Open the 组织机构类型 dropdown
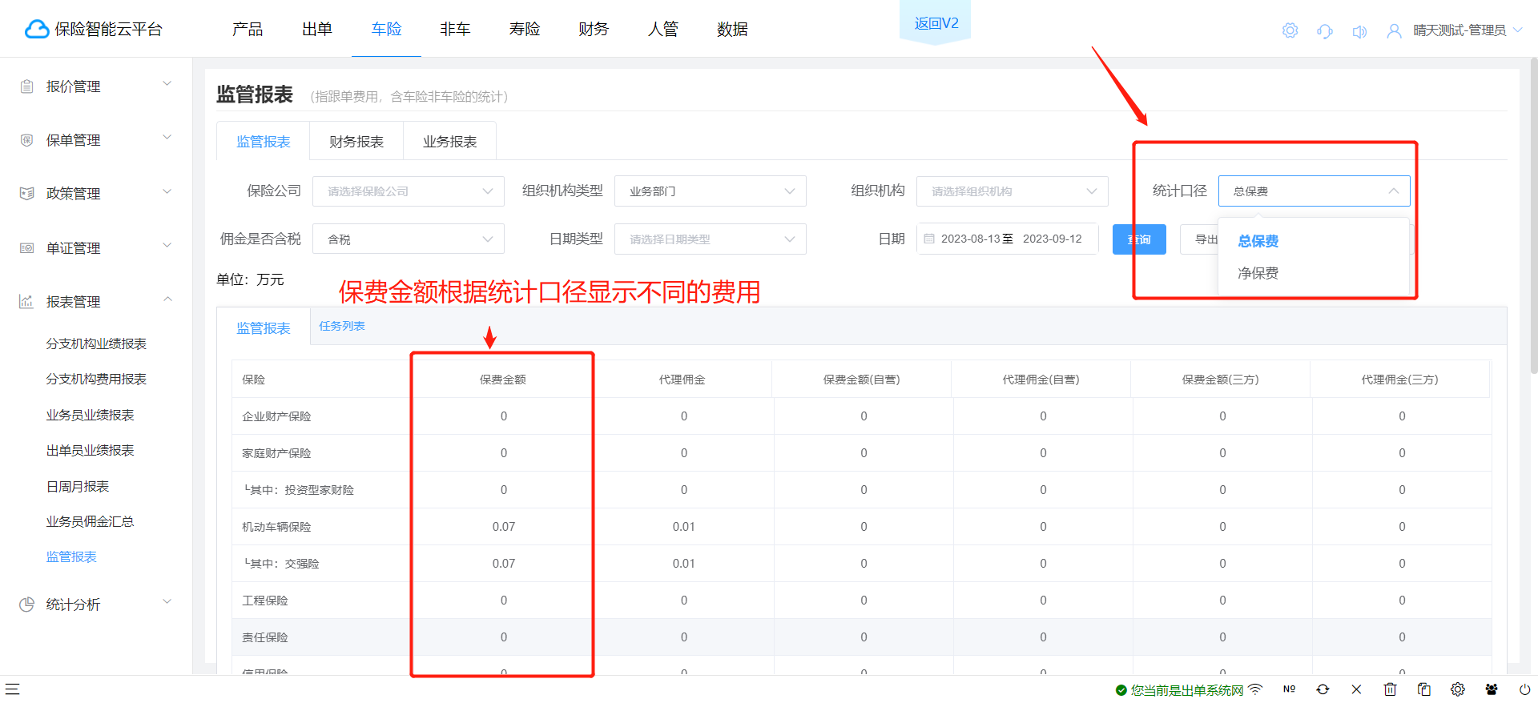The image size is (1538, 703). pos(711,191)
